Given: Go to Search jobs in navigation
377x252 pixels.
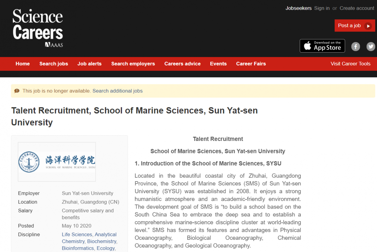Looking at the screenshot, I should (54, 64).
